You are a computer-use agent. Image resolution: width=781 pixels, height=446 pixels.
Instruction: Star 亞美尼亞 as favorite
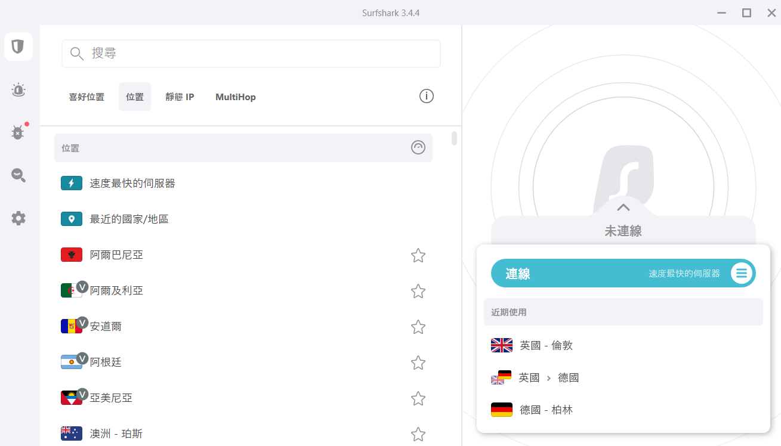pyautogui.click(x=418, y=398)
